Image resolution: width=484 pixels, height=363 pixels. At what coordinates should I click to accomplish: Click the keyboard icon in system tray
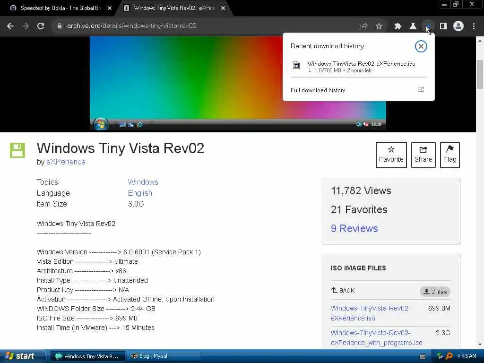423,356
